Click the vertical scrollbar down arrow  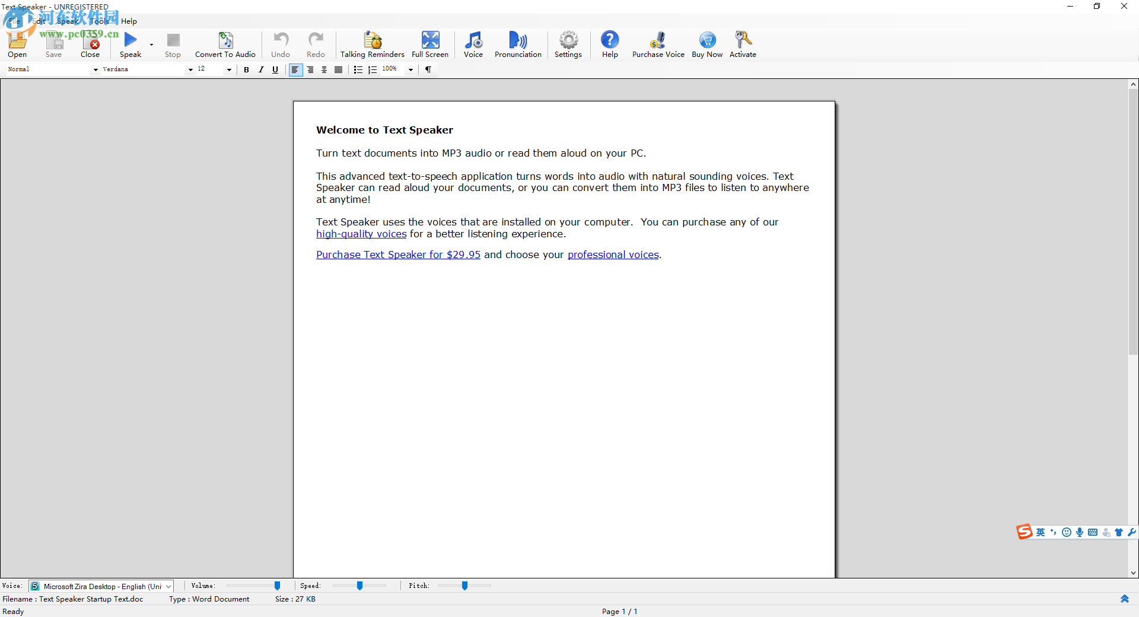[1133, 573]
